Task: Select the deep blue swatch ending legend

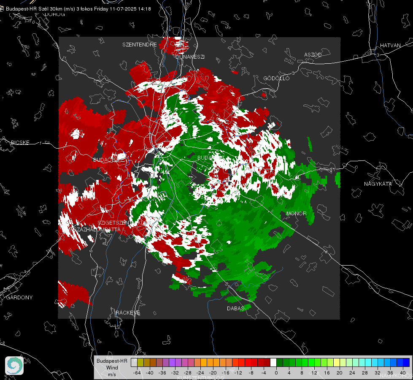Action: pyautogui.click(x=406, y=362)
